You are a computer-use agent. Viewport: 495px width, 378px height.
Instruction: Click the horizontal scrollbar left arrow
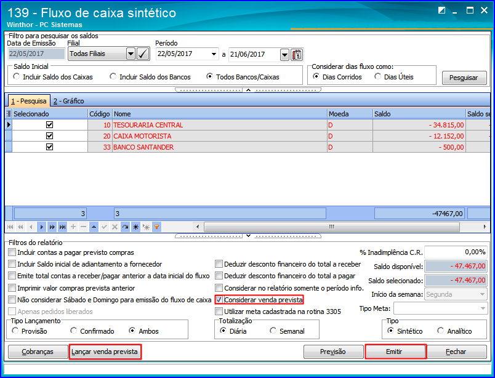pos(198,227)
